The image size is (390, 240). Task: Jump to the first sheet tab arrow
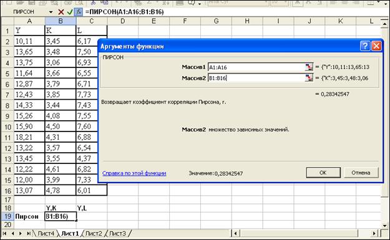pos(4,234)
